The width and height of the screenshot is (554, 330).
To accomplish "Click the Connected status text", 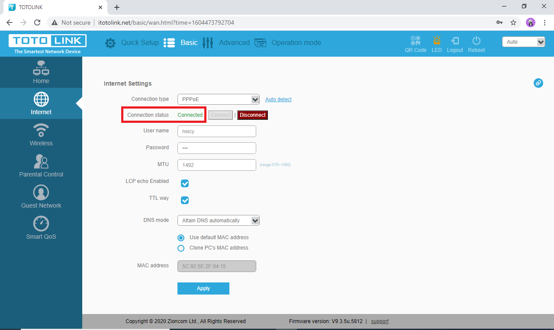I will click(190, 115).
